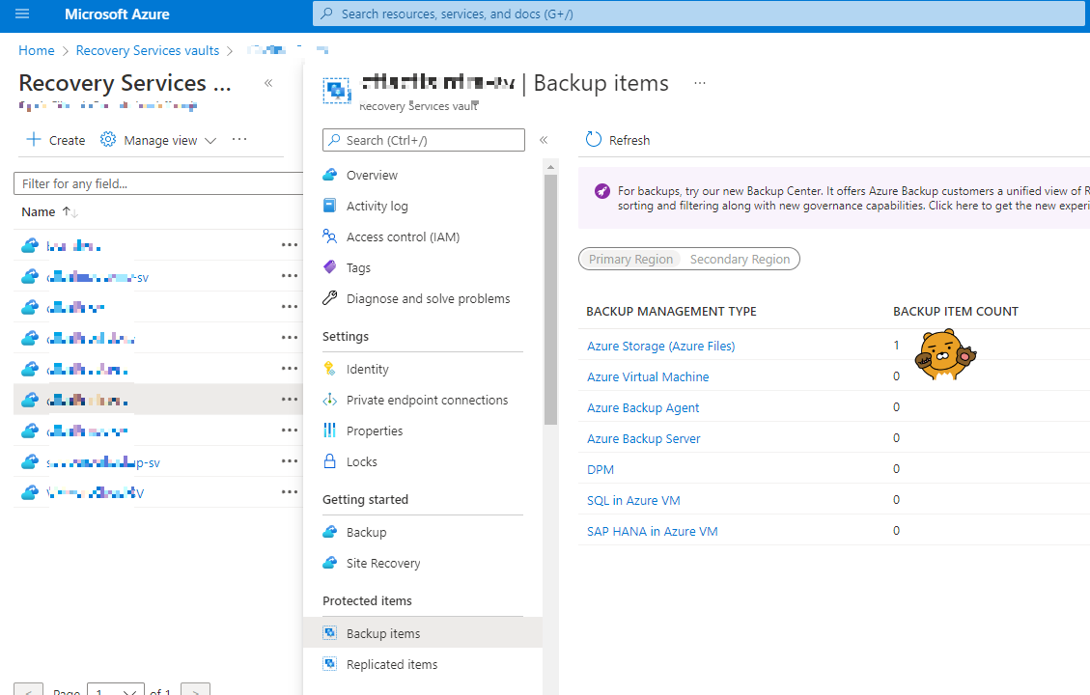The image size is (1090, 695).
Task: Collapse the Recovery Services list pane
Action: click(268, 83)
